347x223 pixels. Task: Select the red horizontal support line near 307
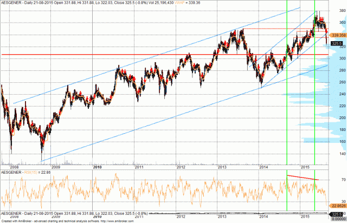pos(165,54)
